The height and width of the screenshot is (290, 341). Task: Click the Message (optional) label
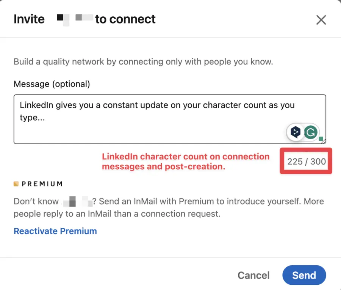[x=52, y=84]
